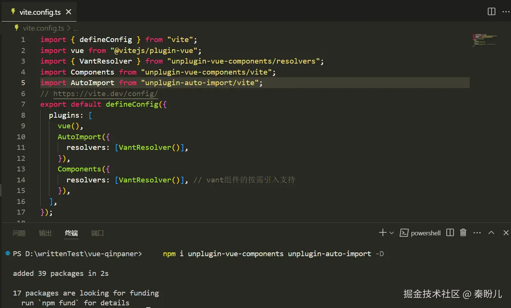Open editor More Actions ellipsis menu
This screenshot has height=308, width=511.
point(506,12)
